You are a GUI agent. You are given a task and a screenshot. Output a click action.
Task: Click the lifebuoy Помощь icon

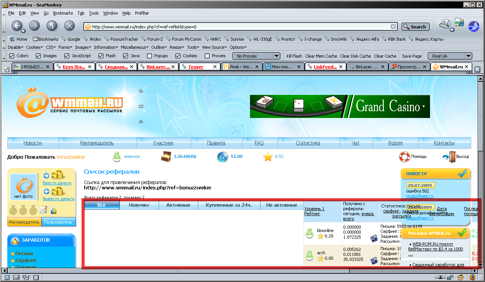click(x=404, y=157)
